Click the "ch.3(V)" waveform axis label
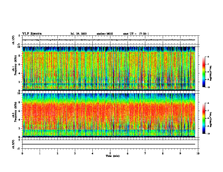The image size is (223, 172). click(x=14, y=144)
